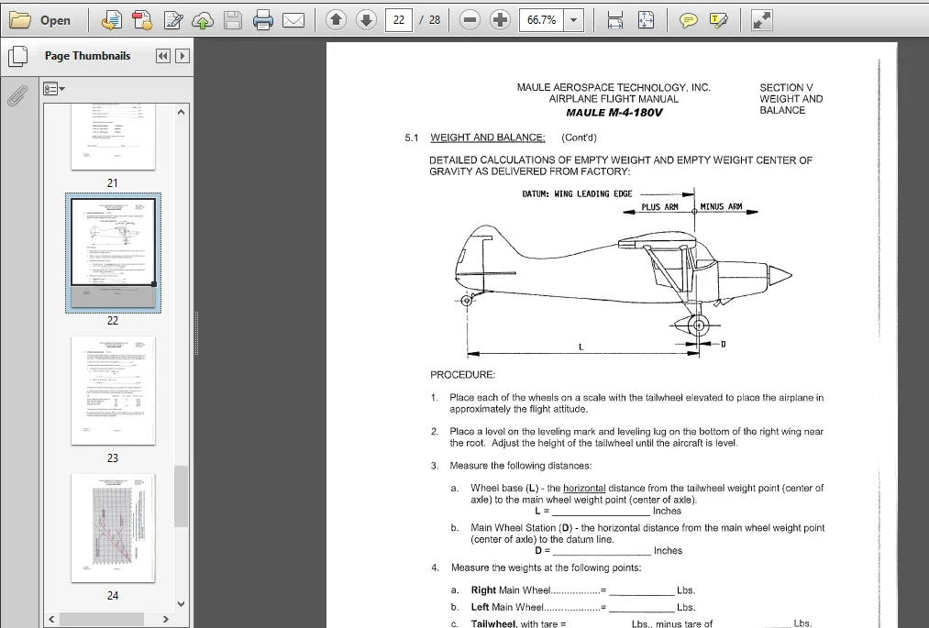Go to previous page with up arrow
Viewport: 929px width, 628px height.
(x=336, y=20)
